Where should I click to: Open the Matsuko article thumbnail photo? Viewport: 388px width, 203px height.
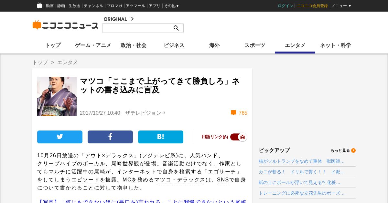click(x=57, y=96)
